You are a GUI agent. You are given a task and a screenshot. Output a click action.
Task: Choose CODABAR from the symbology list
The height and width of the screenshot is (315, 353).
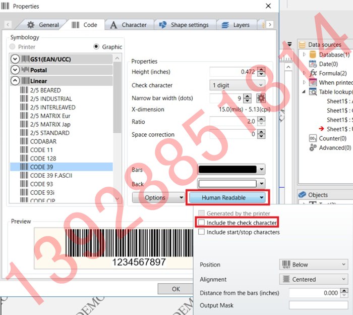pos(43,141)
